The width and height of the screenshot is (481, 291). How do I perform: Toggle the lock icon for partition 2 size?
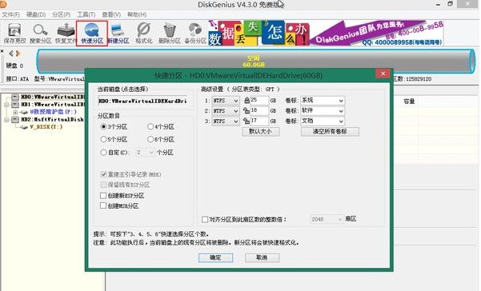click(247, 110)
